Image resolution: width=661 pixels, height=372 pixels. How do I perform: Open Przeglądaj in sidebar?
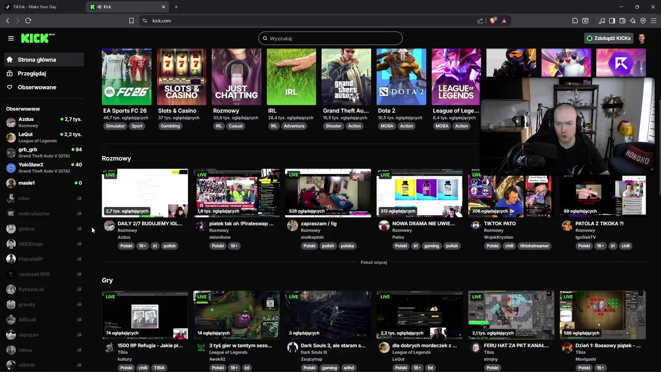tap(43, 73)
